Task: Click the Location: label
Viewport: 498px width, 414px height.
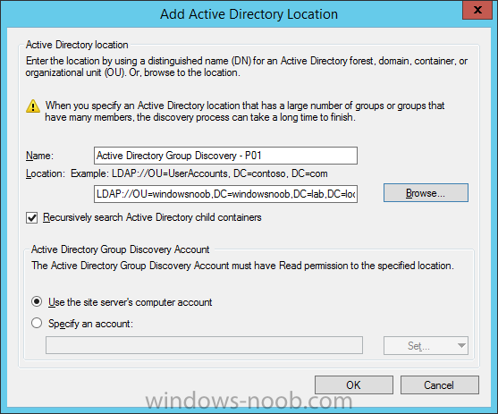Action: click(x=45, y=173)
